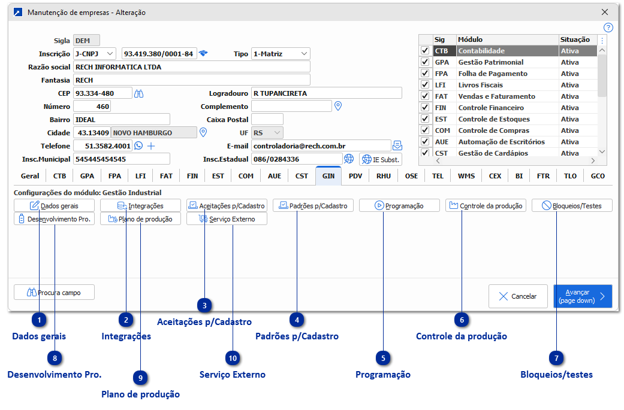The image size is (624, 410).
Task: Click the Procura campo button
Action: [54, 293]
